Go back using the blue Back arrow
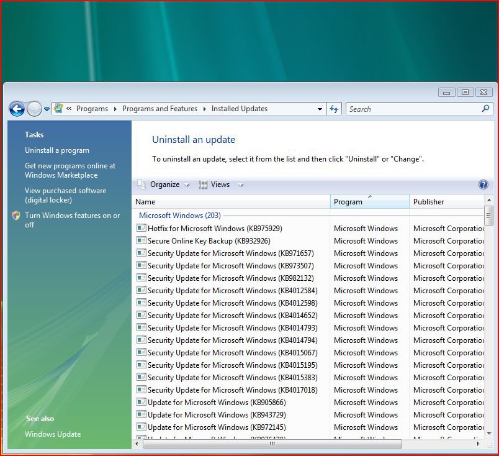 click(17, 109)
